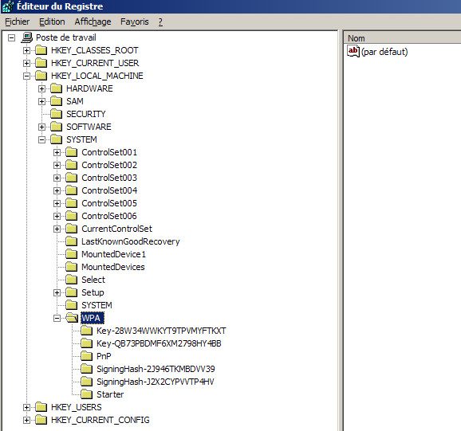Collapse the HKEY_LOCAL_MACHINE branch
The width and height of the screenshot is (461, 431).
click(26, 76)
